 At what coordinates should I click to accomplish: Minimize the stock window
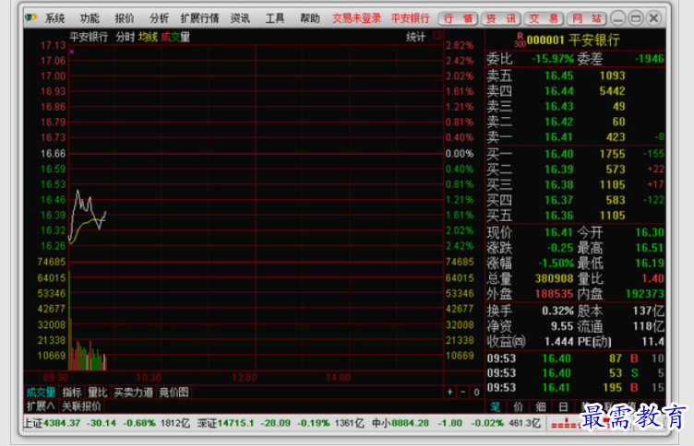pyautogui.click(x=618, y=18)
